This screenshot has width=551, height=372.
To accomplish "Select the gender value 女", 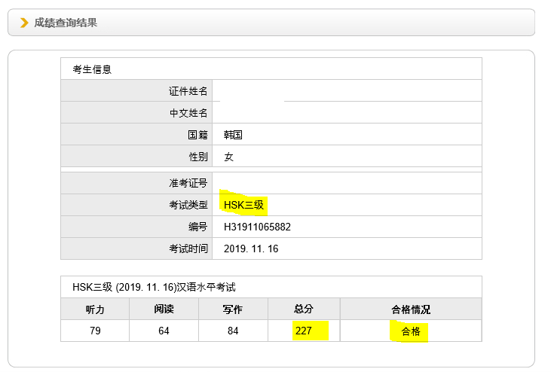I will click(x=228, y=157).
